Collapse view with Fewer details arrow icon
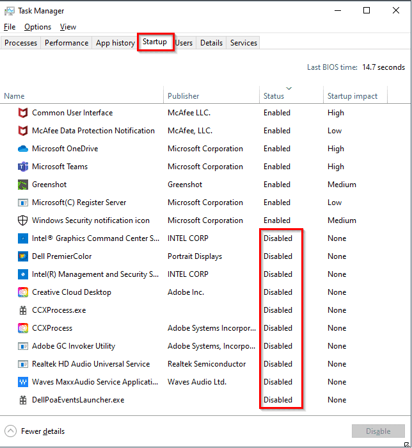This screenshot has height=448, width=412. click(10, 431)
